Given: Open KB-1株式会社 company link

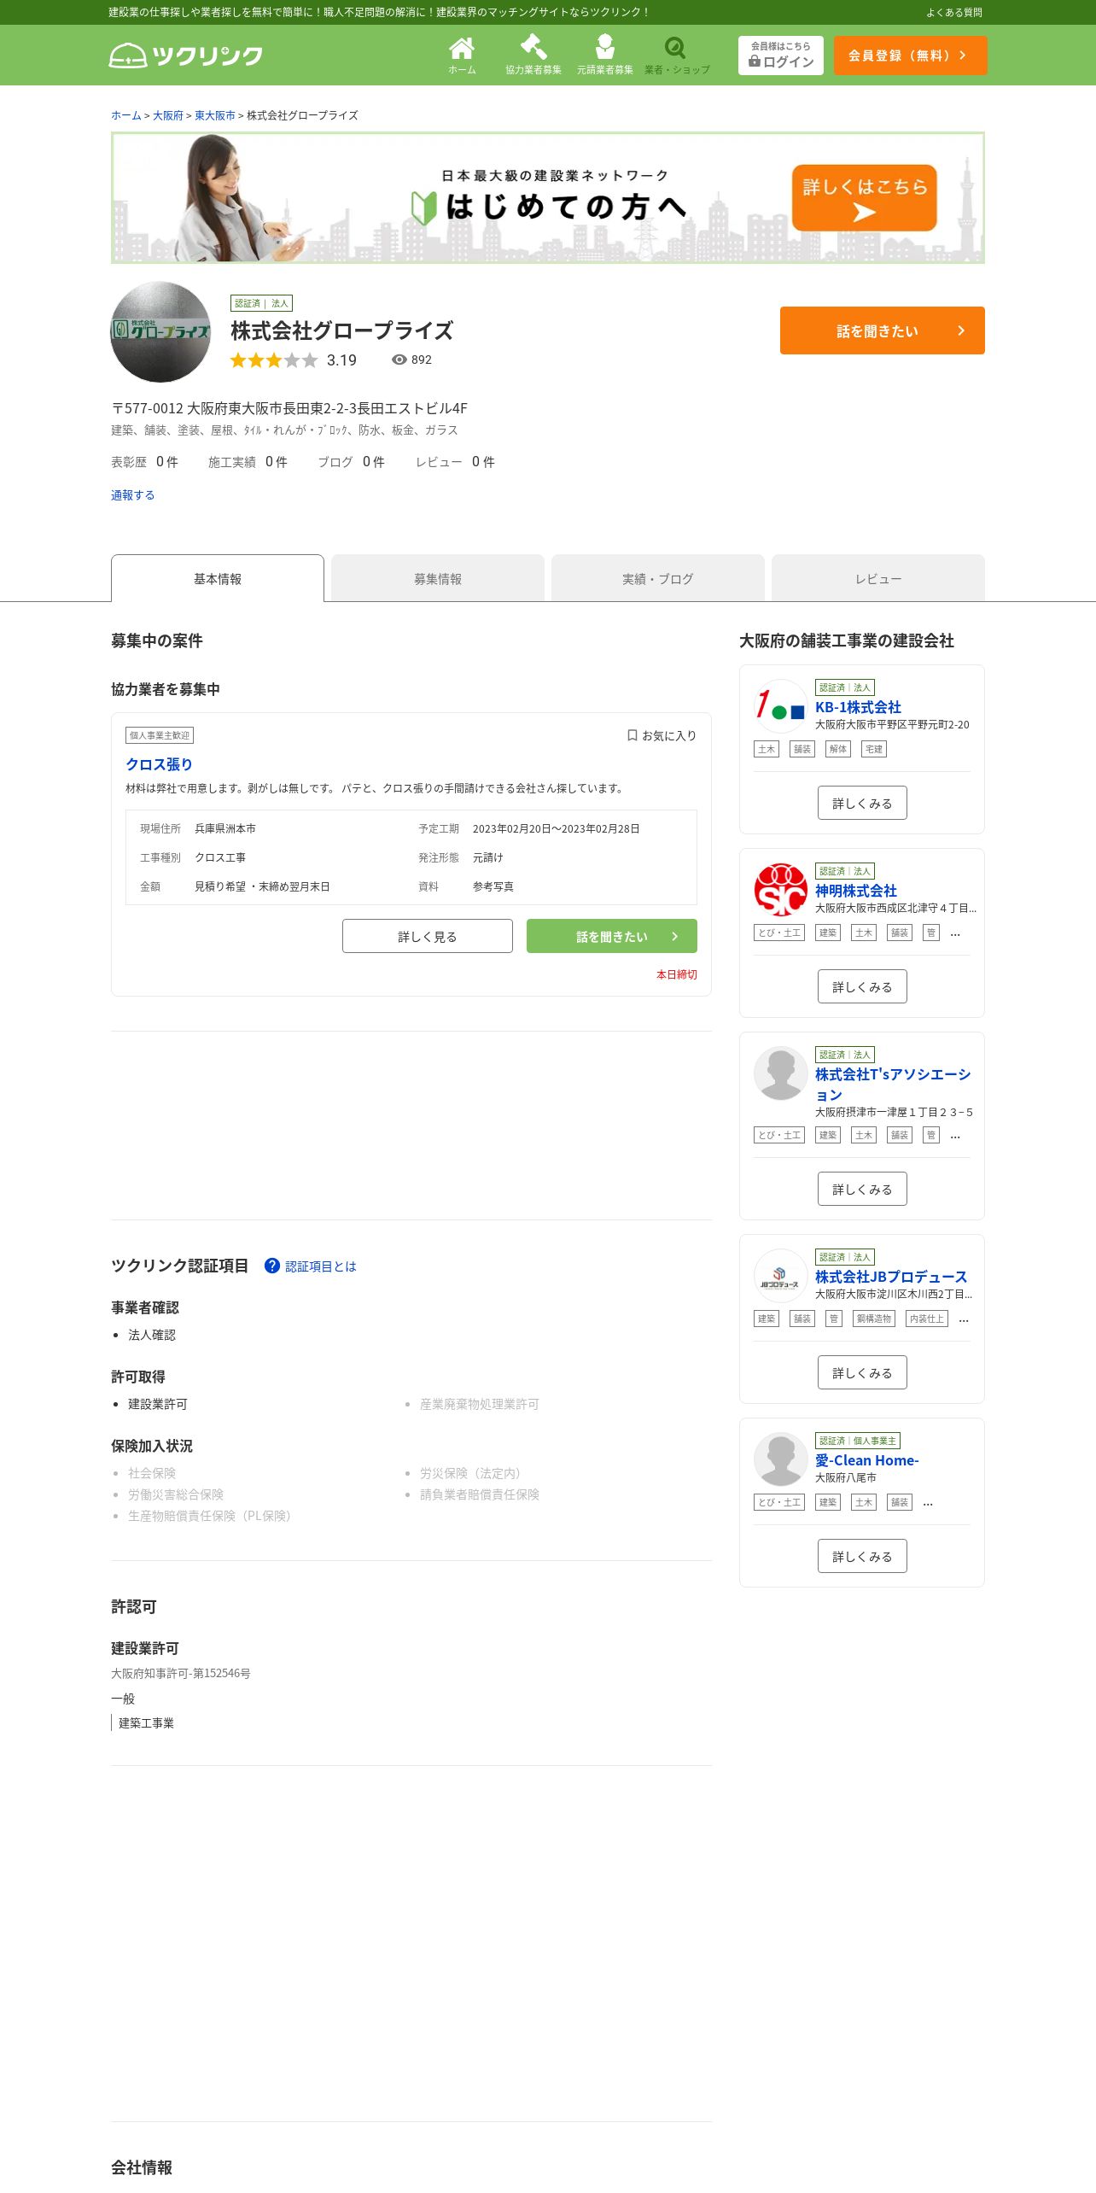Looking at the screenshot, I should pos(858,707).
